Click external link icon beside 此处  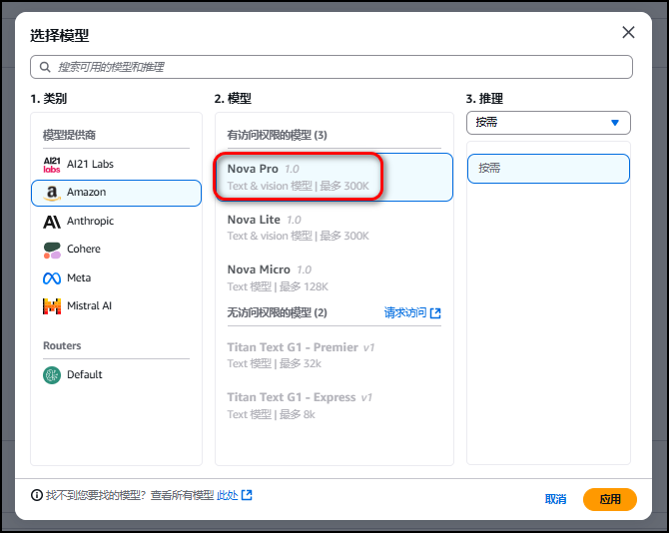(247, 495)
